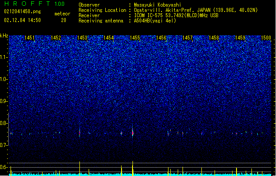Click the 1454 time marker
The height and width of the screenshot is (176, 276).
point(109,38)
